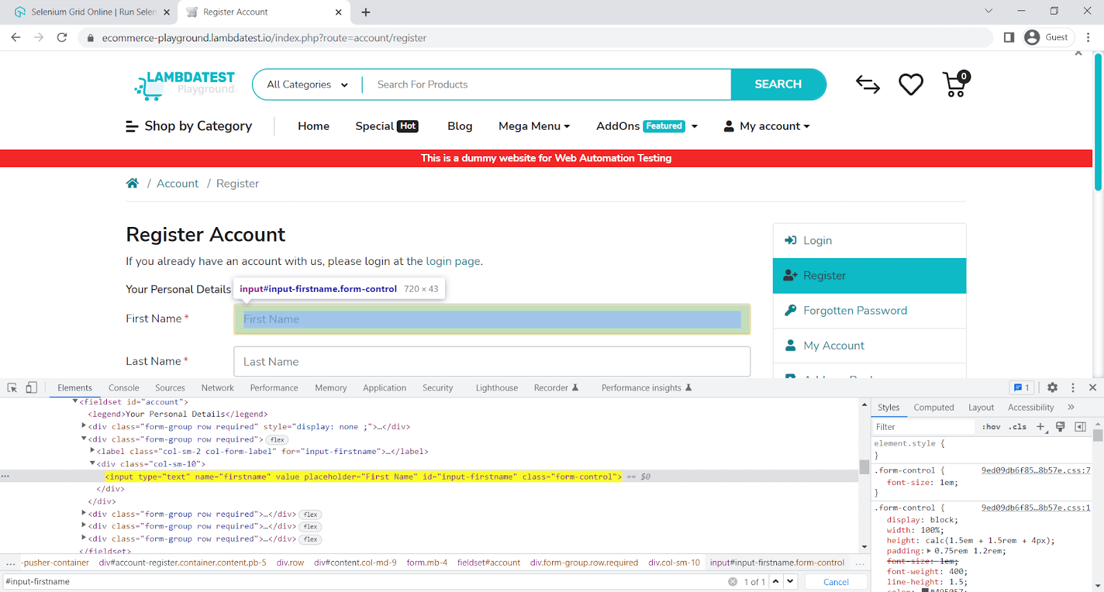This screenshot has width=1104, height=592.
Task: Show more Styles pane tabs chevron
Action: click(1071, 407)
